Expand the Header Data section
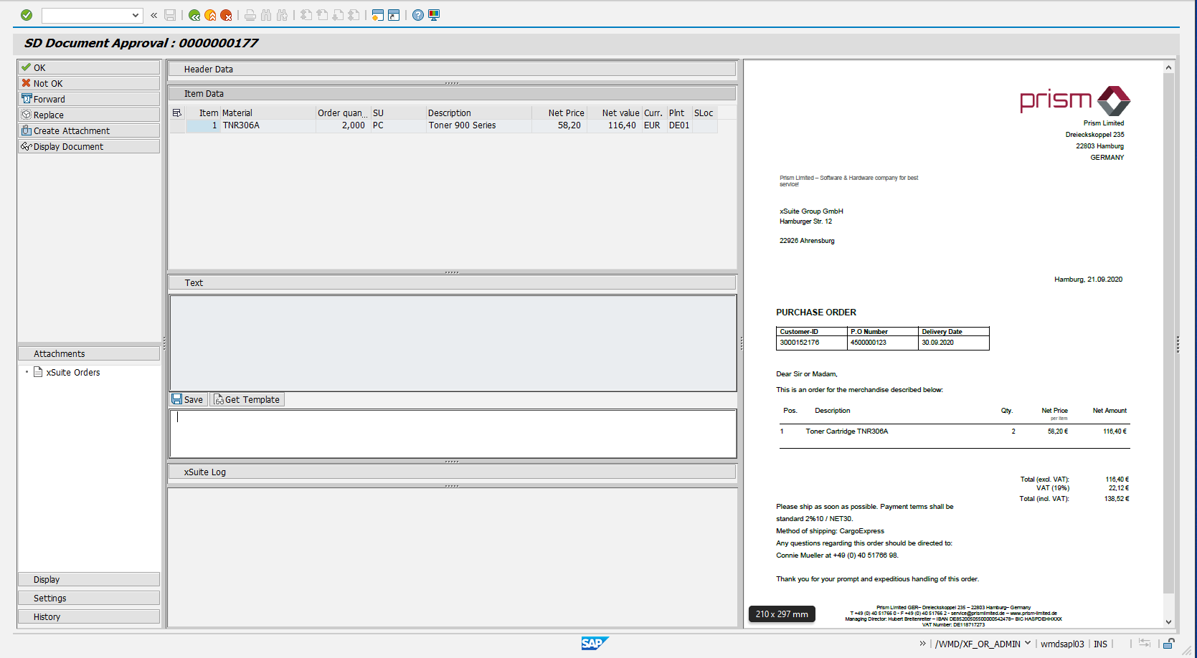 [452, 70]
